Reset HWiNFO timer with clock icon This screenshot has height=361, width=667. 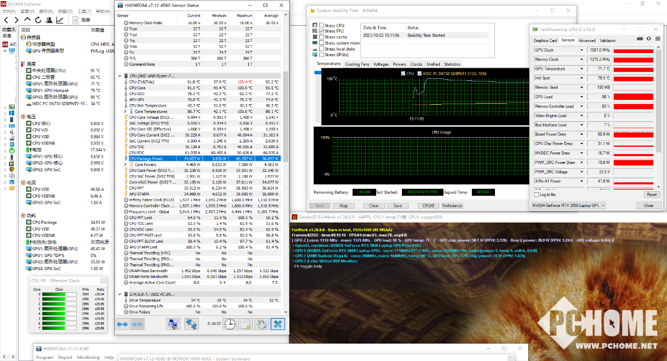(229, 324)
